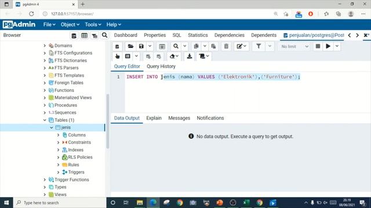Run the query with Execute play button

pos(328,46)
